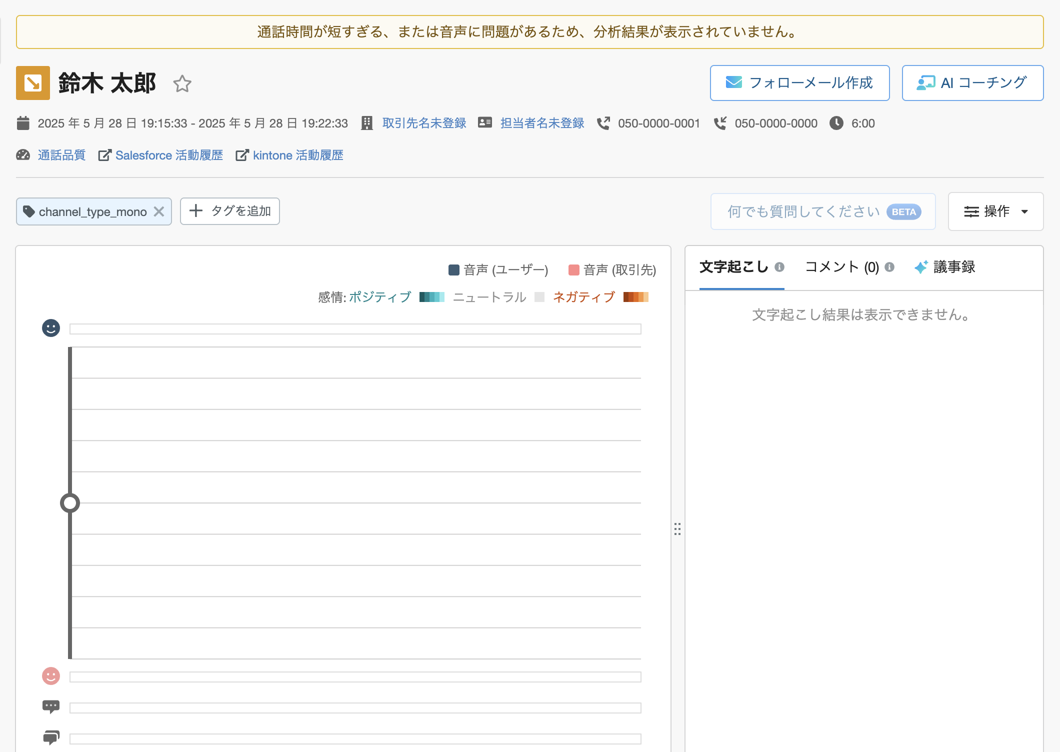Expand the 操作 dropdown menu
1060x752 pixels.
[995, 211]
